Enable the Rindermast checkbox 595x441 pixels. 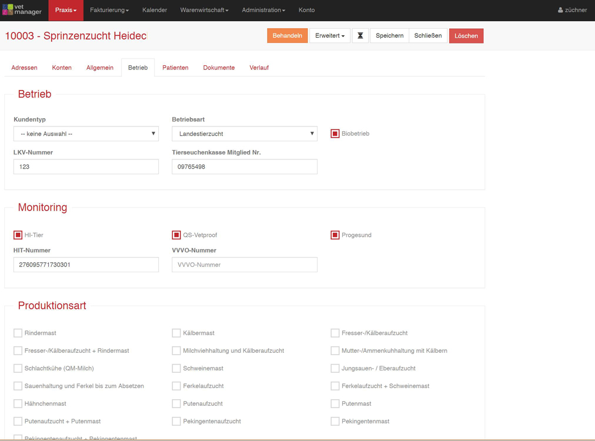click(18, 333)
